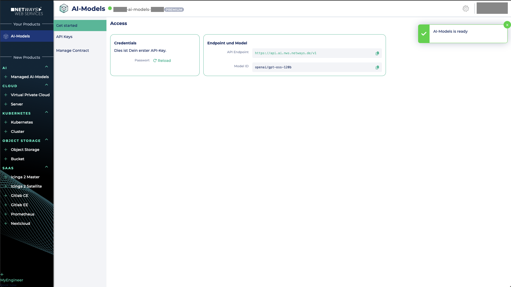This screenshot has width=511, height=287.
Task: Click plus icon next to Nextcloud
Action: 6,223
